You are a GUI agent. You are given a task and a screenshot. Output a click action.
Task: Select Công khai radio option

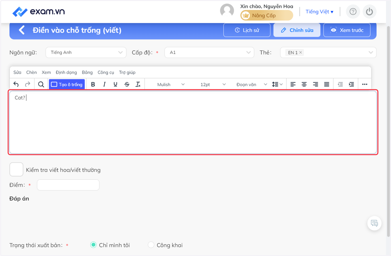pyautogui.click(x=151, y=245)
